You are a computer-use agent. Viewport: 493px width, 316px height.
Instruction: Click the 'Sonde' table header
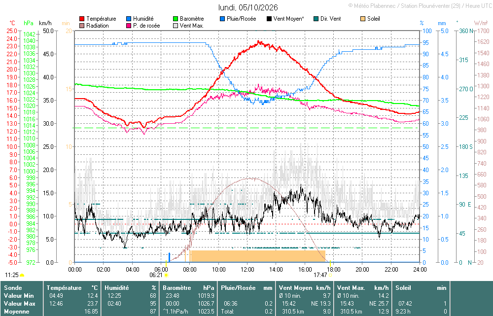coord(13,288)
